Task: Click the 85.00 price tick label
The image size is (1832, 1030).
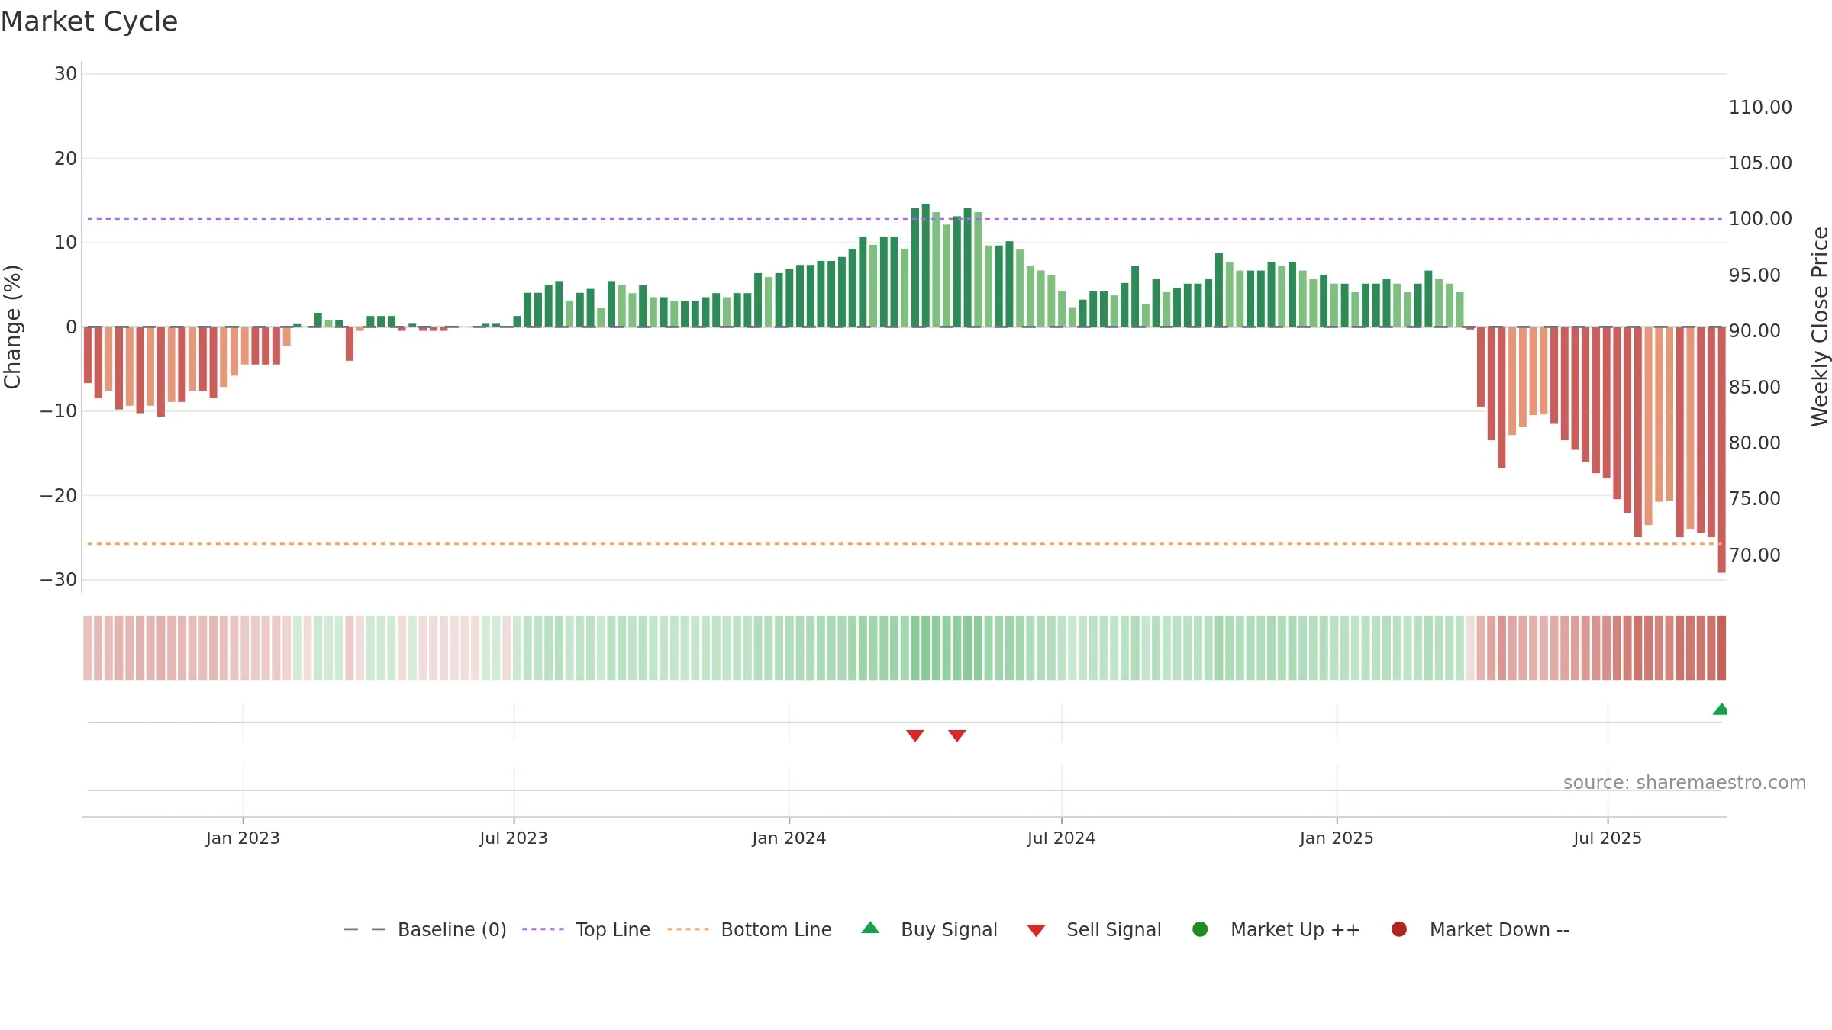Action: click(1755, 387)
